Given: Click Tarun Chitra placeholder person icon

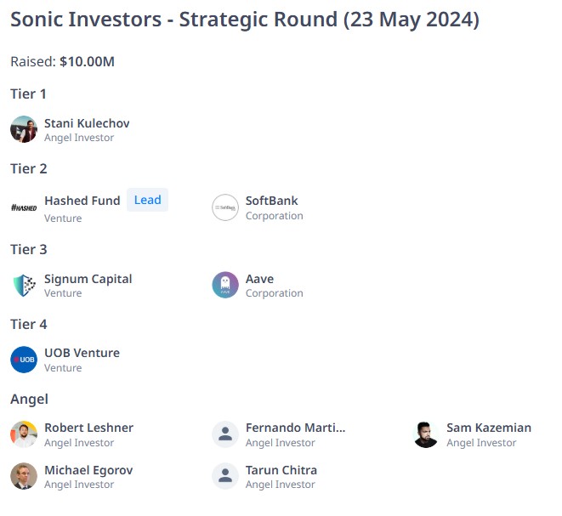Looking at the screenshot, I should click(x=225, y=476).
